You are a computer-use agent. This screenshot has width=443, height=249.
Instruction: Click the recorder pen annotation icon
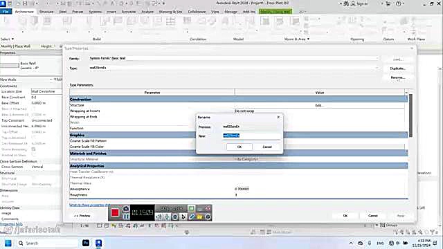(x=192, y=216)
